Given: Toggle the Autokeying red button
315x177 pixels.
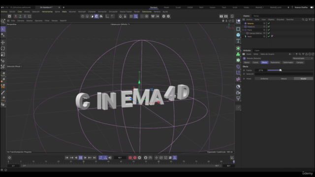Looking at the screenshot, I should (135, 158).
